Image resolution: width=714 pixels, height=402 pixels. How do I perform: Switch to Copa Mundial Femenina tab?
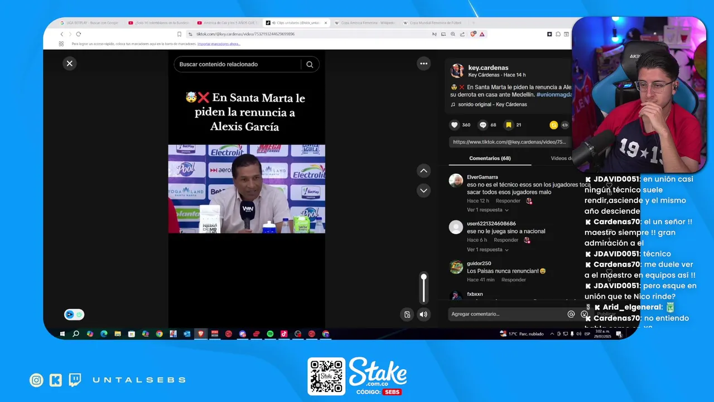(432, 23)
